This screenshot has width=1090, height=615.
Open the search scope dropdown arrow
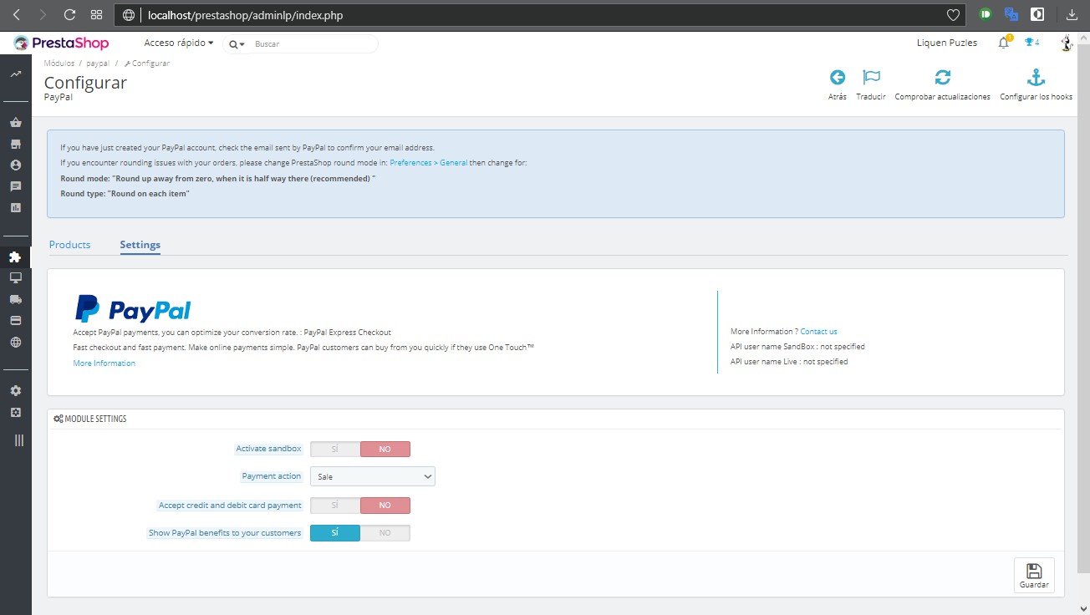237,43
